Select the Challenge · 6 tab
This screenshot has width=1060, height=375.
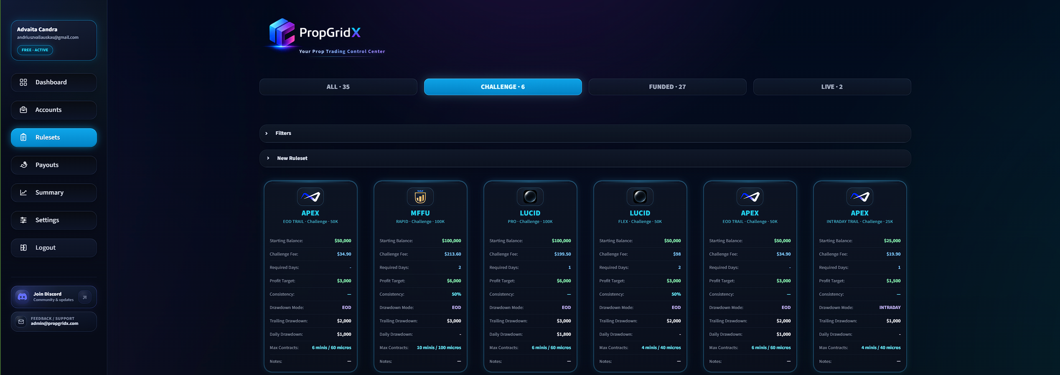pos(503,87)
